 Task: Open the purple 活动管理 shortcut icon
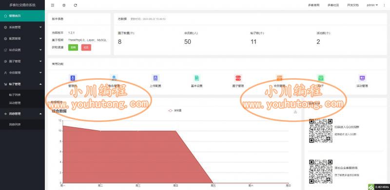pyautogui.click(x=362, y=78)
